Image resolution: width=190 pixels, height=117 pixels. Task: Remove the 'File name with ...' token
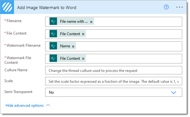[91, 22]
